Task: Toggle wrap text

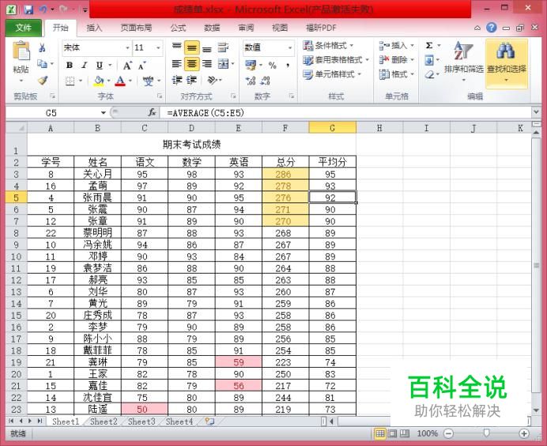Action: click(223, 47)
